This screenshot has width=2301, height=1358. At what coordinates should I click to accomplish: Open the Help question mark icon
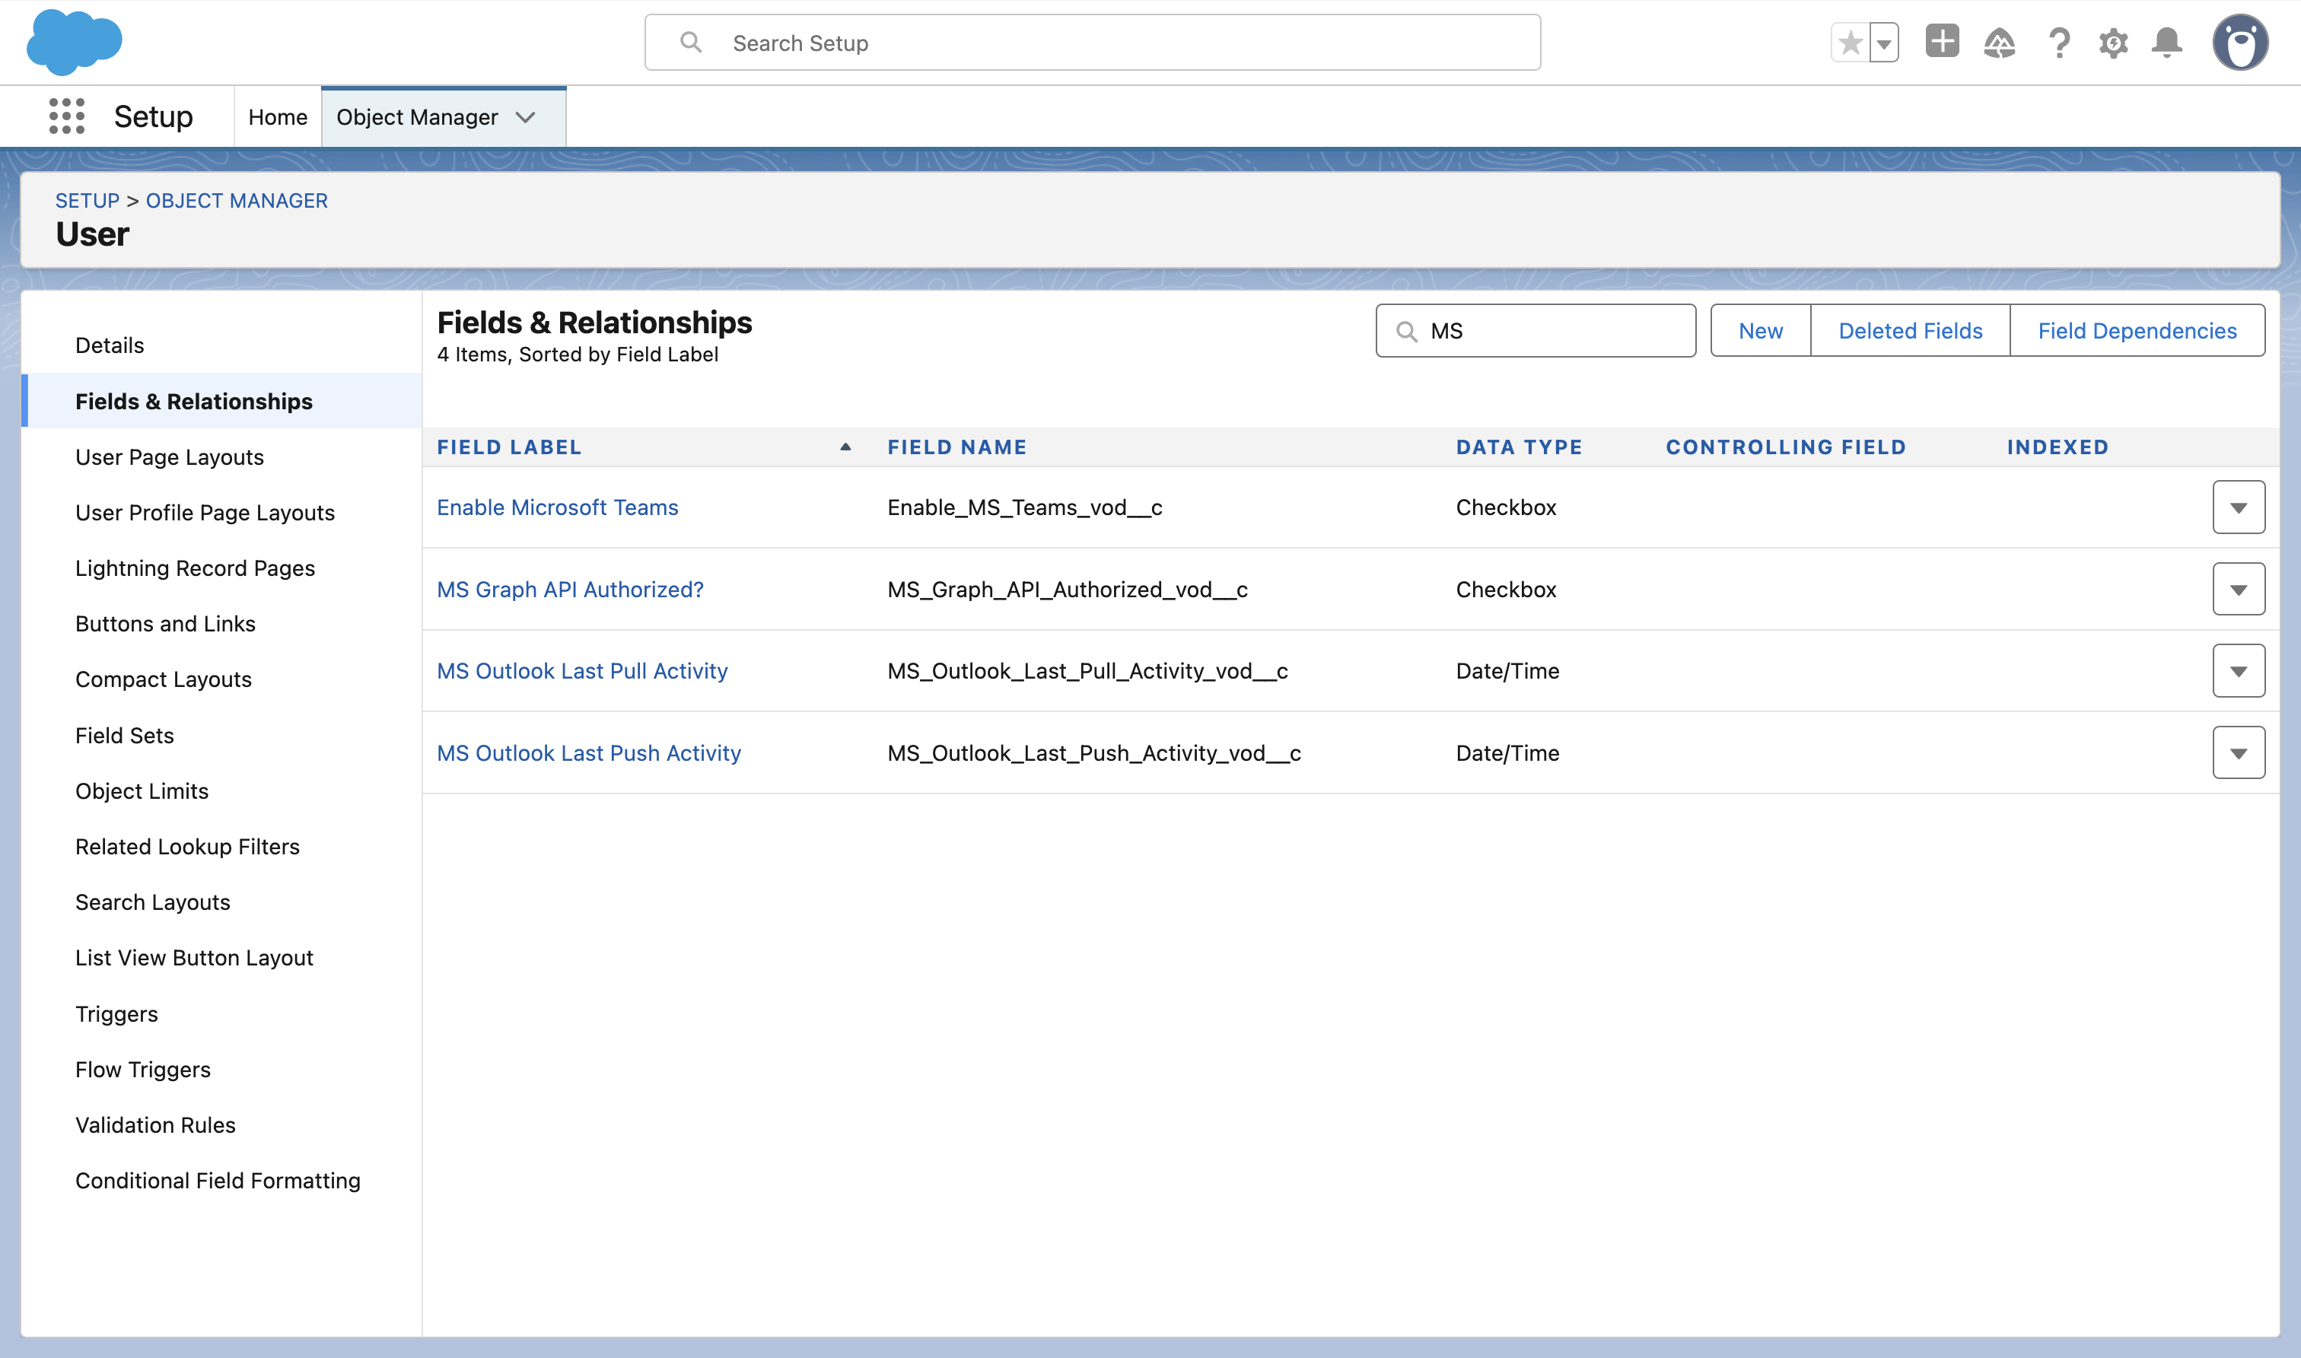click(x=2058, y=43)
